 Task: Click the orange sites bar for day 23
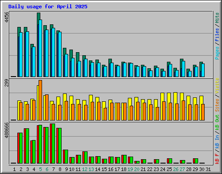point(157,114)
